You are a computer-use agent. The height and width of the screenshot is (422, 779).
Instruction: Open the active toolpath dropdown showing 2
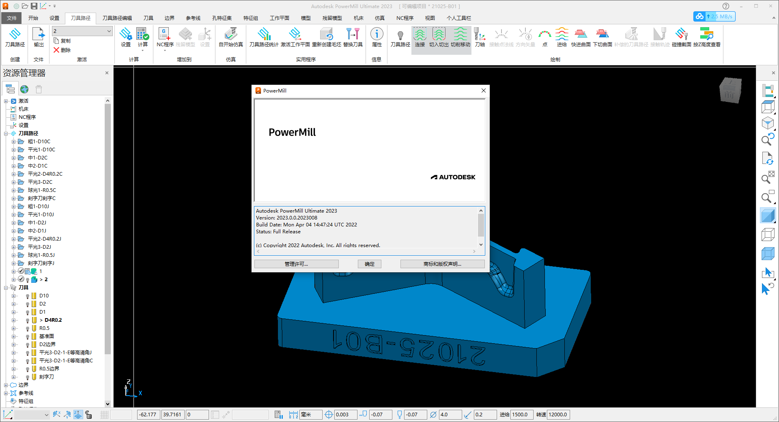82,31
